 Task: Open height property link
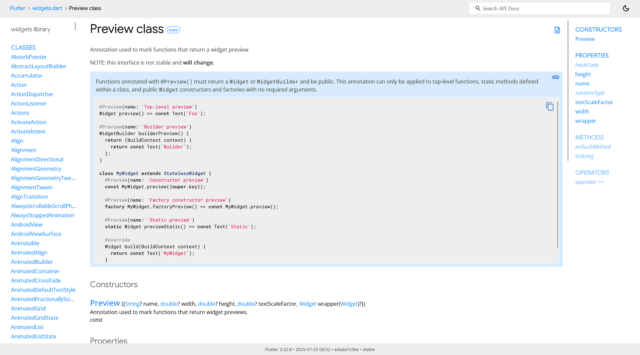click(x=583, y=74)
